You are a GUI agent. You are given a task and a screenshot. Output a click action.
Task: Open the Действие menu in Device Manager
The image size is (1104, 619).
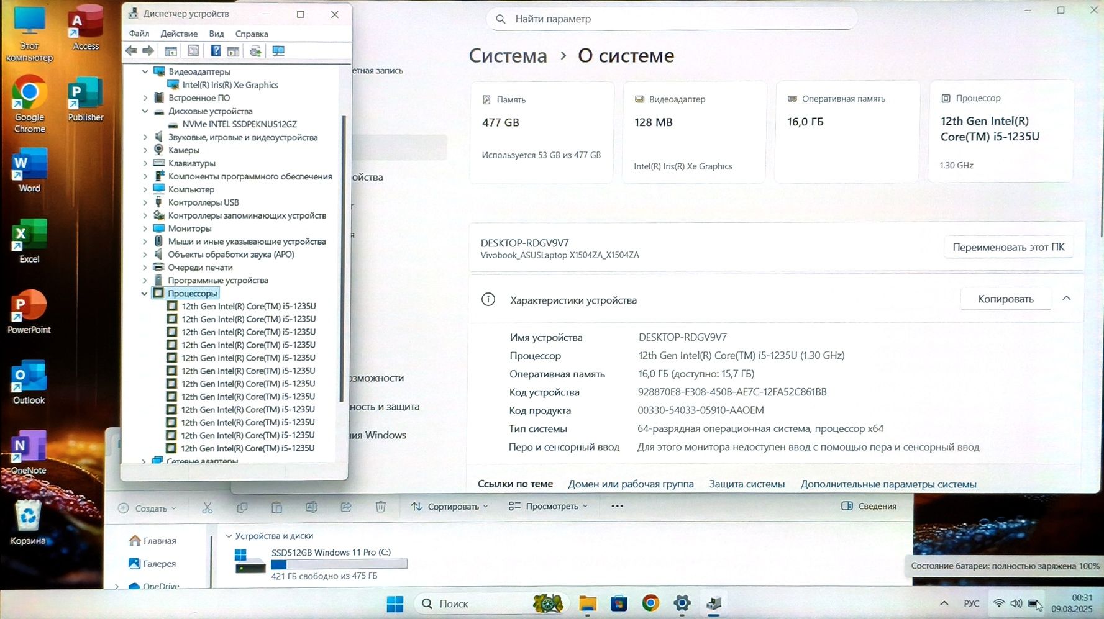point(179,34)
